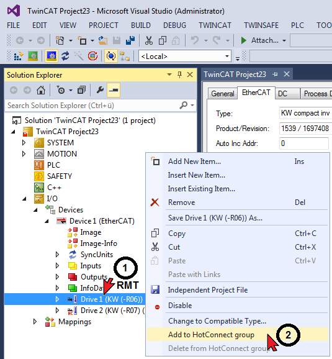Toggle the Show Online Data icon
Screen dimensions: 332x359
pos(111,56)
